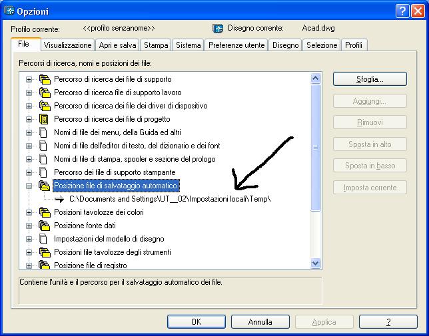The width and height of the screenshot is (429, 336).
Task: Expand 'Posizioni file tavolozze degli strumenti' node
Action: (29, 252)
